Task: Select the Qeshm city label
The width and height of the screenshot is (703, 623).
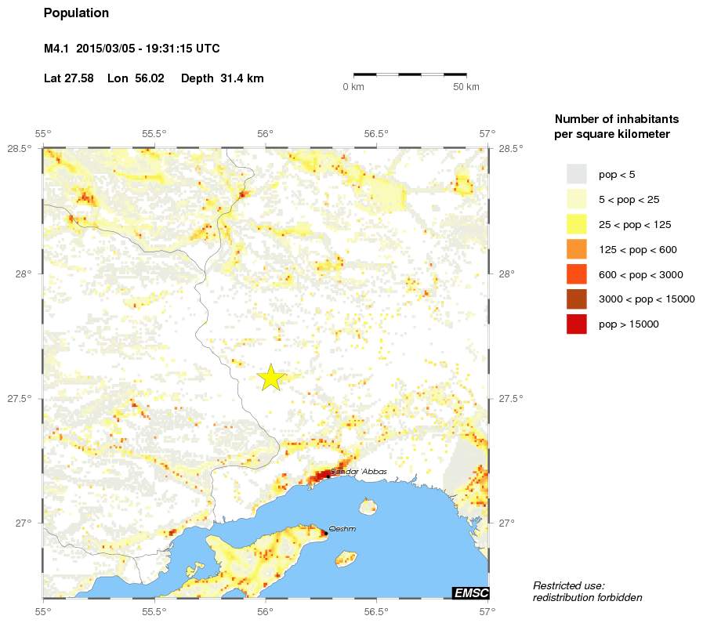Action: 342,529
